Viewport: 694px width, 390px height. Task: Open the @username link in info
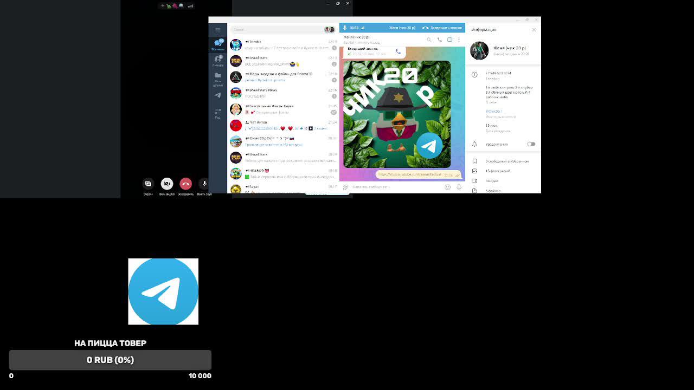point(494,111)
